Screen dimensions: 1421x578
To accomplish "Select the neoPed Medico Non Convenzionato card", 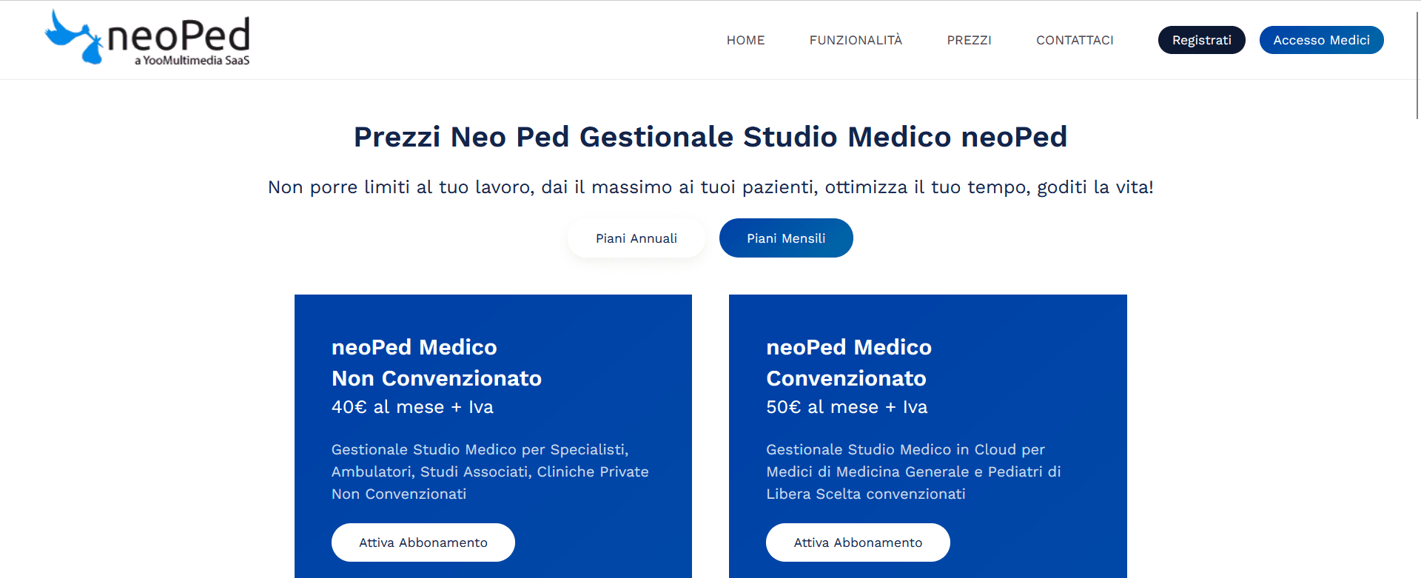I will tap(493, 363).
